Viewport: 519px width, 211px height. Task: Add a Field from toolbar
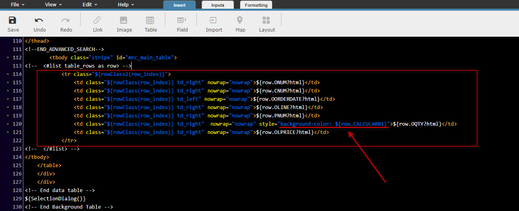pos(182,21)
